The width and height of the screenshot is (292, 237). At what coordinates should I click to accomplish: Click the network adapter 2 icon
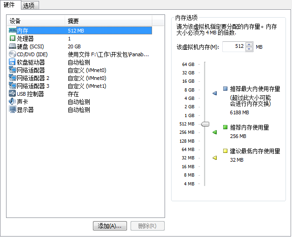pos(13,78)
